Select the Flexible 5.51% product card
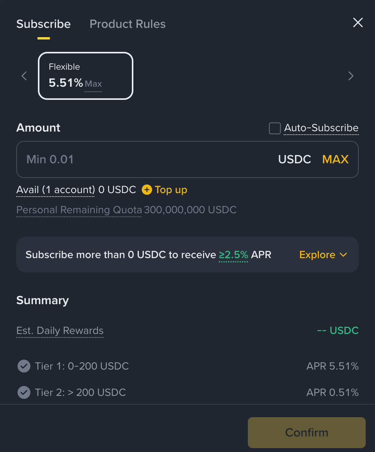Screen dimensions: 375x452 [85, 76]
